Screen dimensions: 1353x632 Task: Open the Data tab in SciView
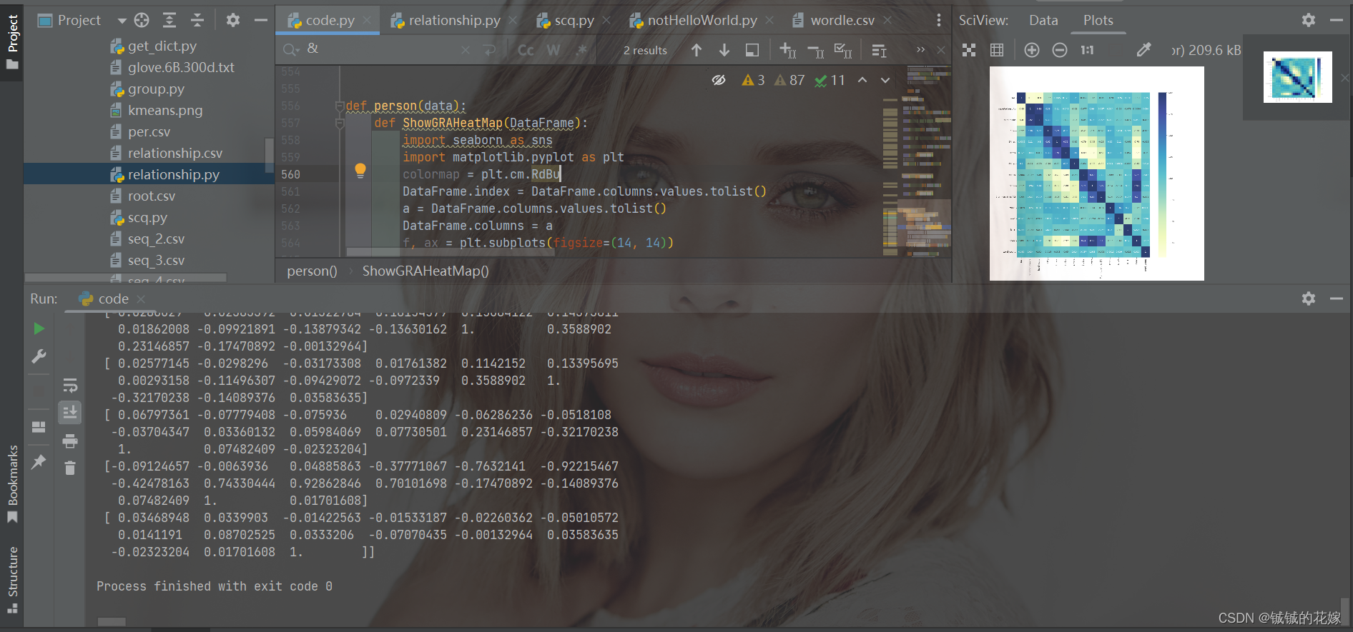coord(1043,21)
